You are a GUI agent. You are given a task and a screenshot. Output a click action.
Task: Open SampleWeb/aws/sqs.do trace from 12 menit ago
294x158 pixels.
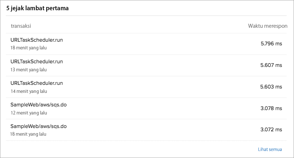pyautogui.click(x=39, y=105)
